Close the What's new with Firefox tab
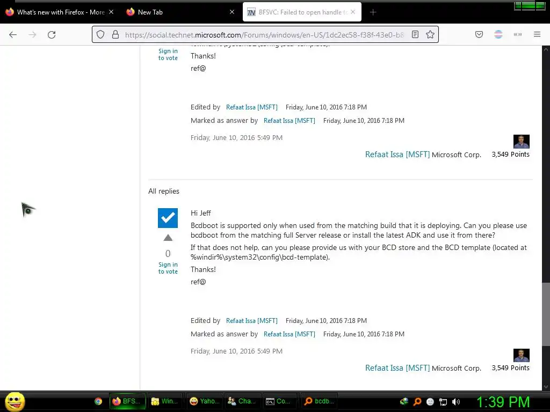Viewport: 550px width, 412px height. 111,12
